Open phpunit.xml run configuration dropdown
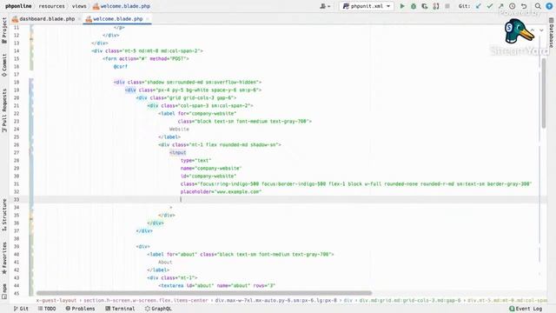 pos(367,6)
